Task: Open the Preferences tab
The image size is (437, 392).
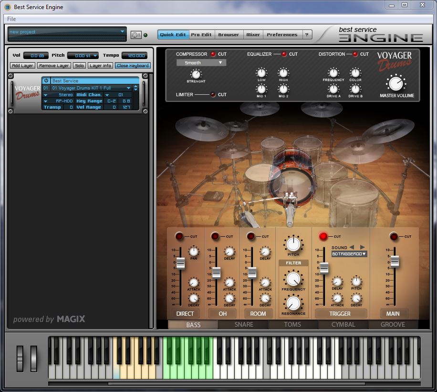Action: 282,35
